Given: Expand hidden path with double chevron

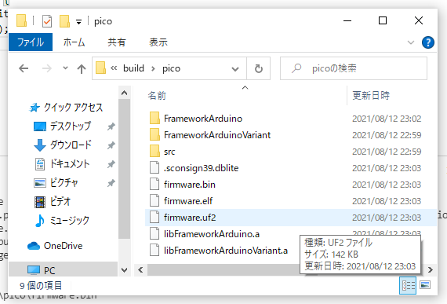Looking at the screenshot, I should (114, 68).
